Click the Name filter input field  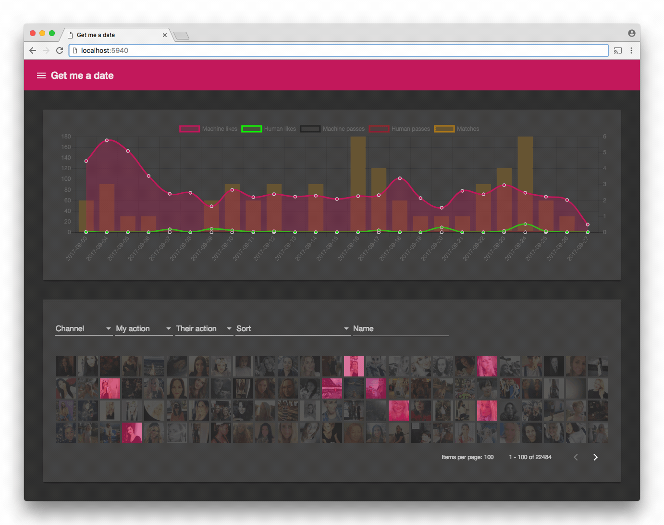tap(401, 329)
